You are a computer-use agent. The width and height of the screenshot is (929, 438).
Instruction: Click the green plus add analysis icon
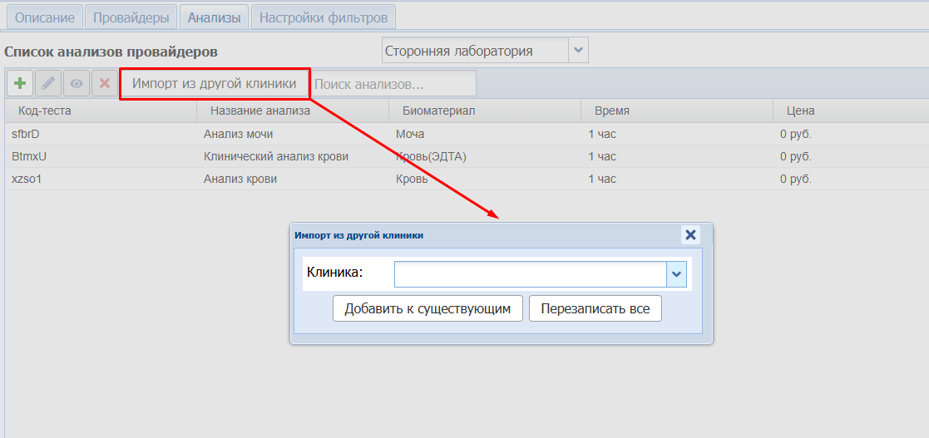tap(20, 83)
